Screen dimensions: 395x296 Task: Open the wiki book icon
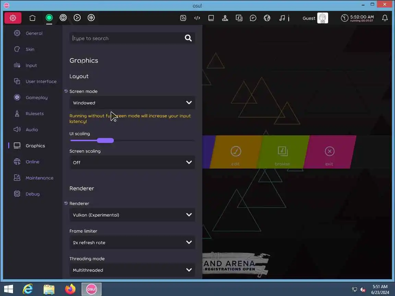(211, 18)
